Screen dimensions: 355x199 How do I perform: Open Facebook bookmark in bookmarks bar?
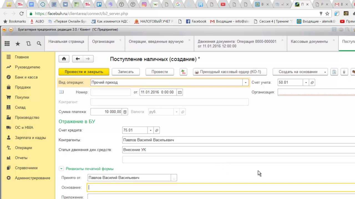click(x=196, y=21)
